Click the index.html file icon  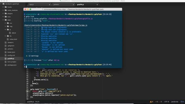(x=8, y=39)
